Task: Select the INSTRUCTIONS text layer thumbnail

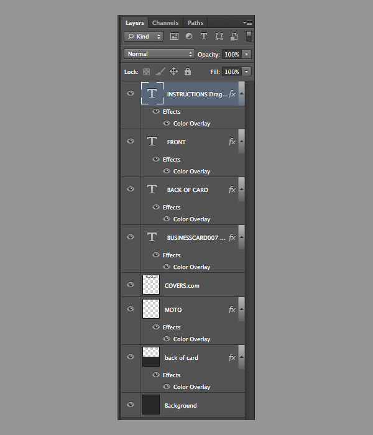Action: coord(152,93)
